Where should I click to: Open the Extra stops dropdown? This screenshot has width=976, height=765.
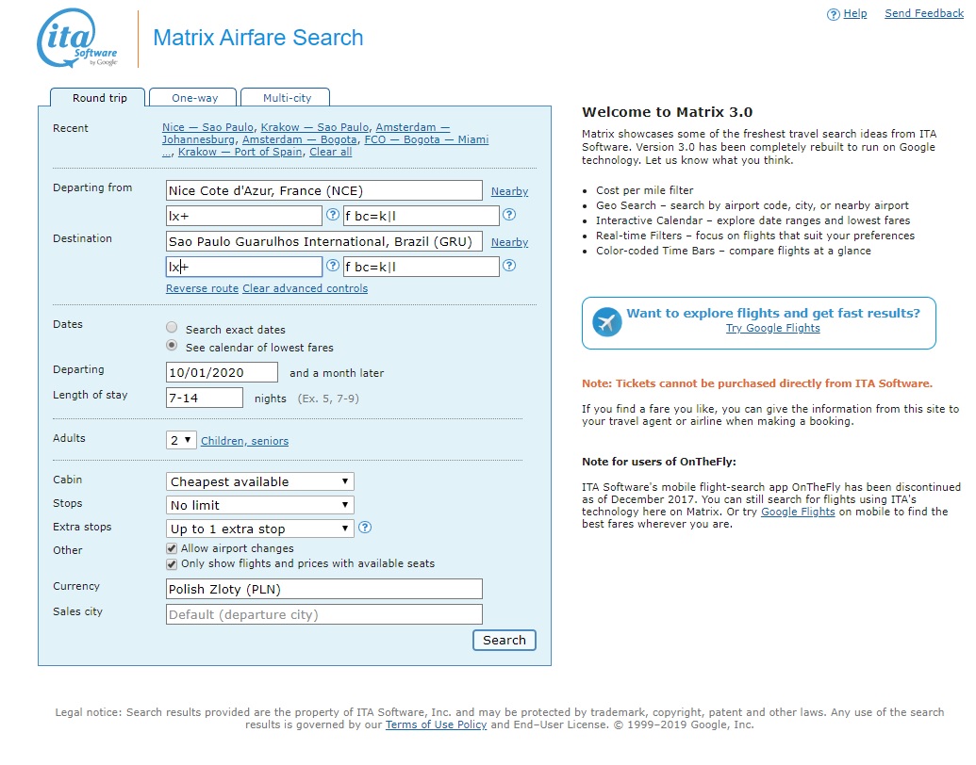[x=259, y=529]
